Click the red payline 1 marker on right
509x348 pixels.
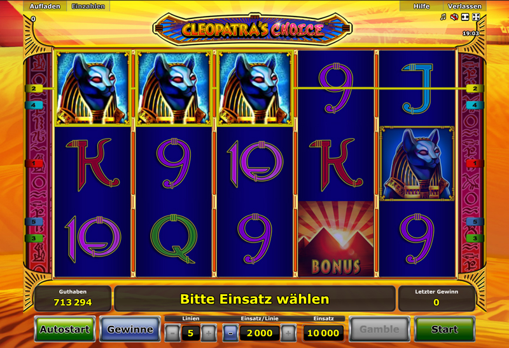pyautogui.click(x=475, y=163)
